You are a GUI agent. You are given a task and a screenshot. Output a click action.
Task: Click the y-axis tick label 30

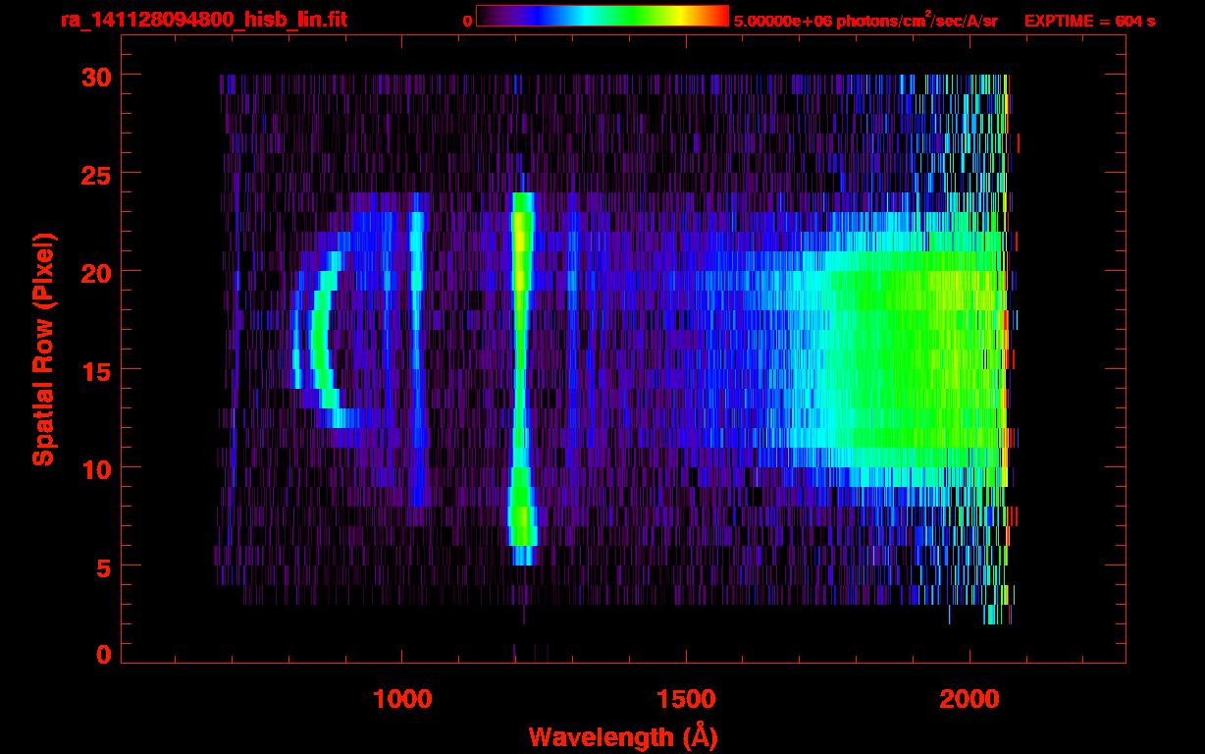(x=96, y=76)
